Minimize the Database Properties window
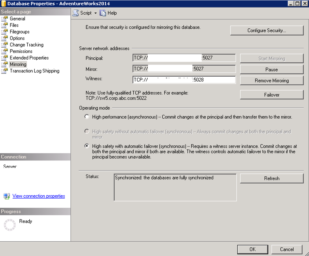The width and height of the screenshot is (309, 256). [291, 3]
